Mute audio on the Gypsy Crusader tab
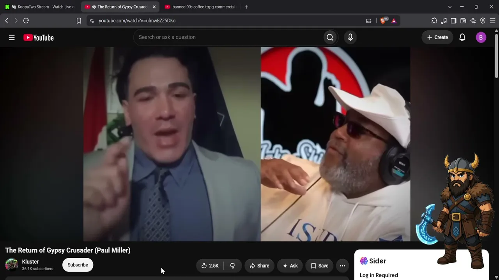Image resolution: width=499 pixels, height=280 pixels. point(94,7)
